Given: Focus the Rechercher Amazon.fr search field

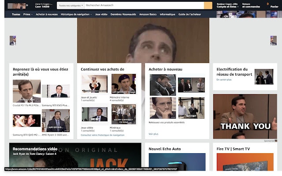Looking at the screenshot, I should [144, 5].
